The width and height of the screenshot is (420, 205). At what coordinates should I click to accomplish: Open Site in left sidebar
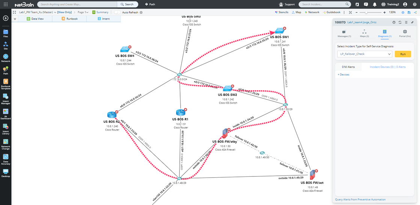coord(6,45)
